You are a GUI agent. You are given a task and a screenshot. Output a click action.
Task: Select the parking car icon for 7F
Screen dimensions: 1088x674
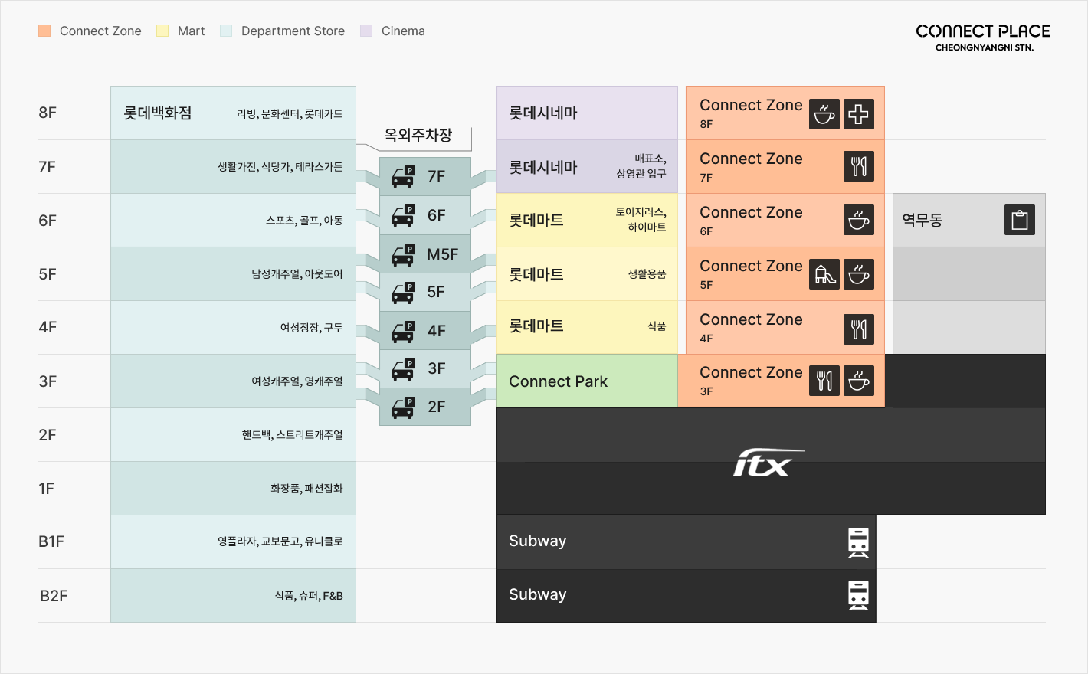click(x=403, y=176)
